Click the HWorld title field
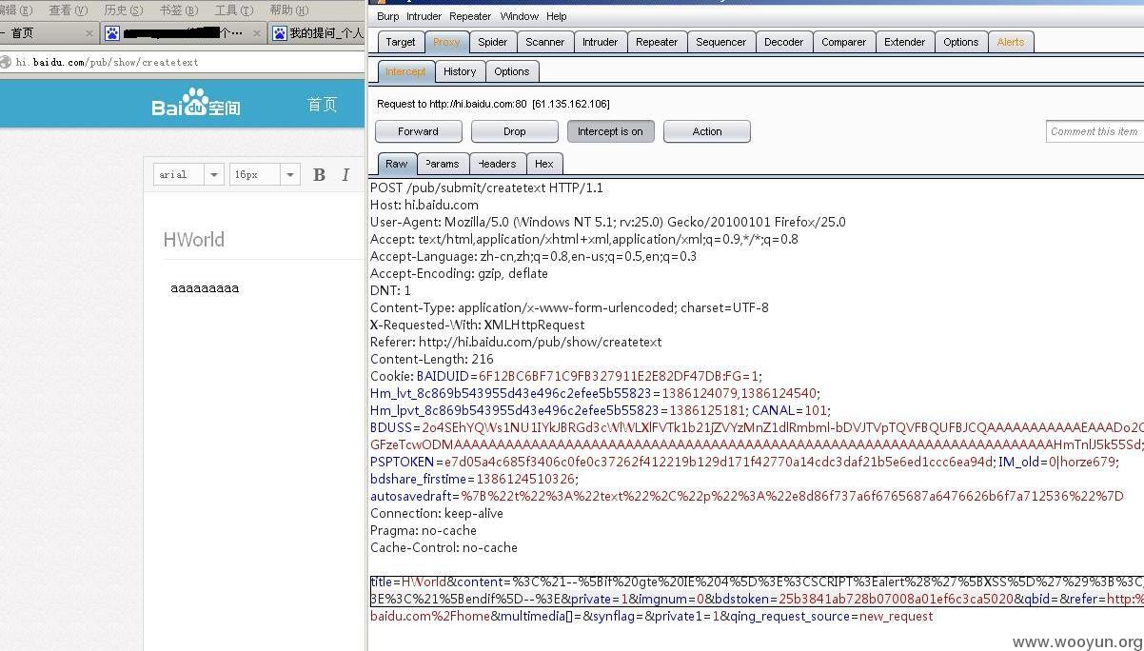Screen dimensions: 1144x651 pos(194,240)
